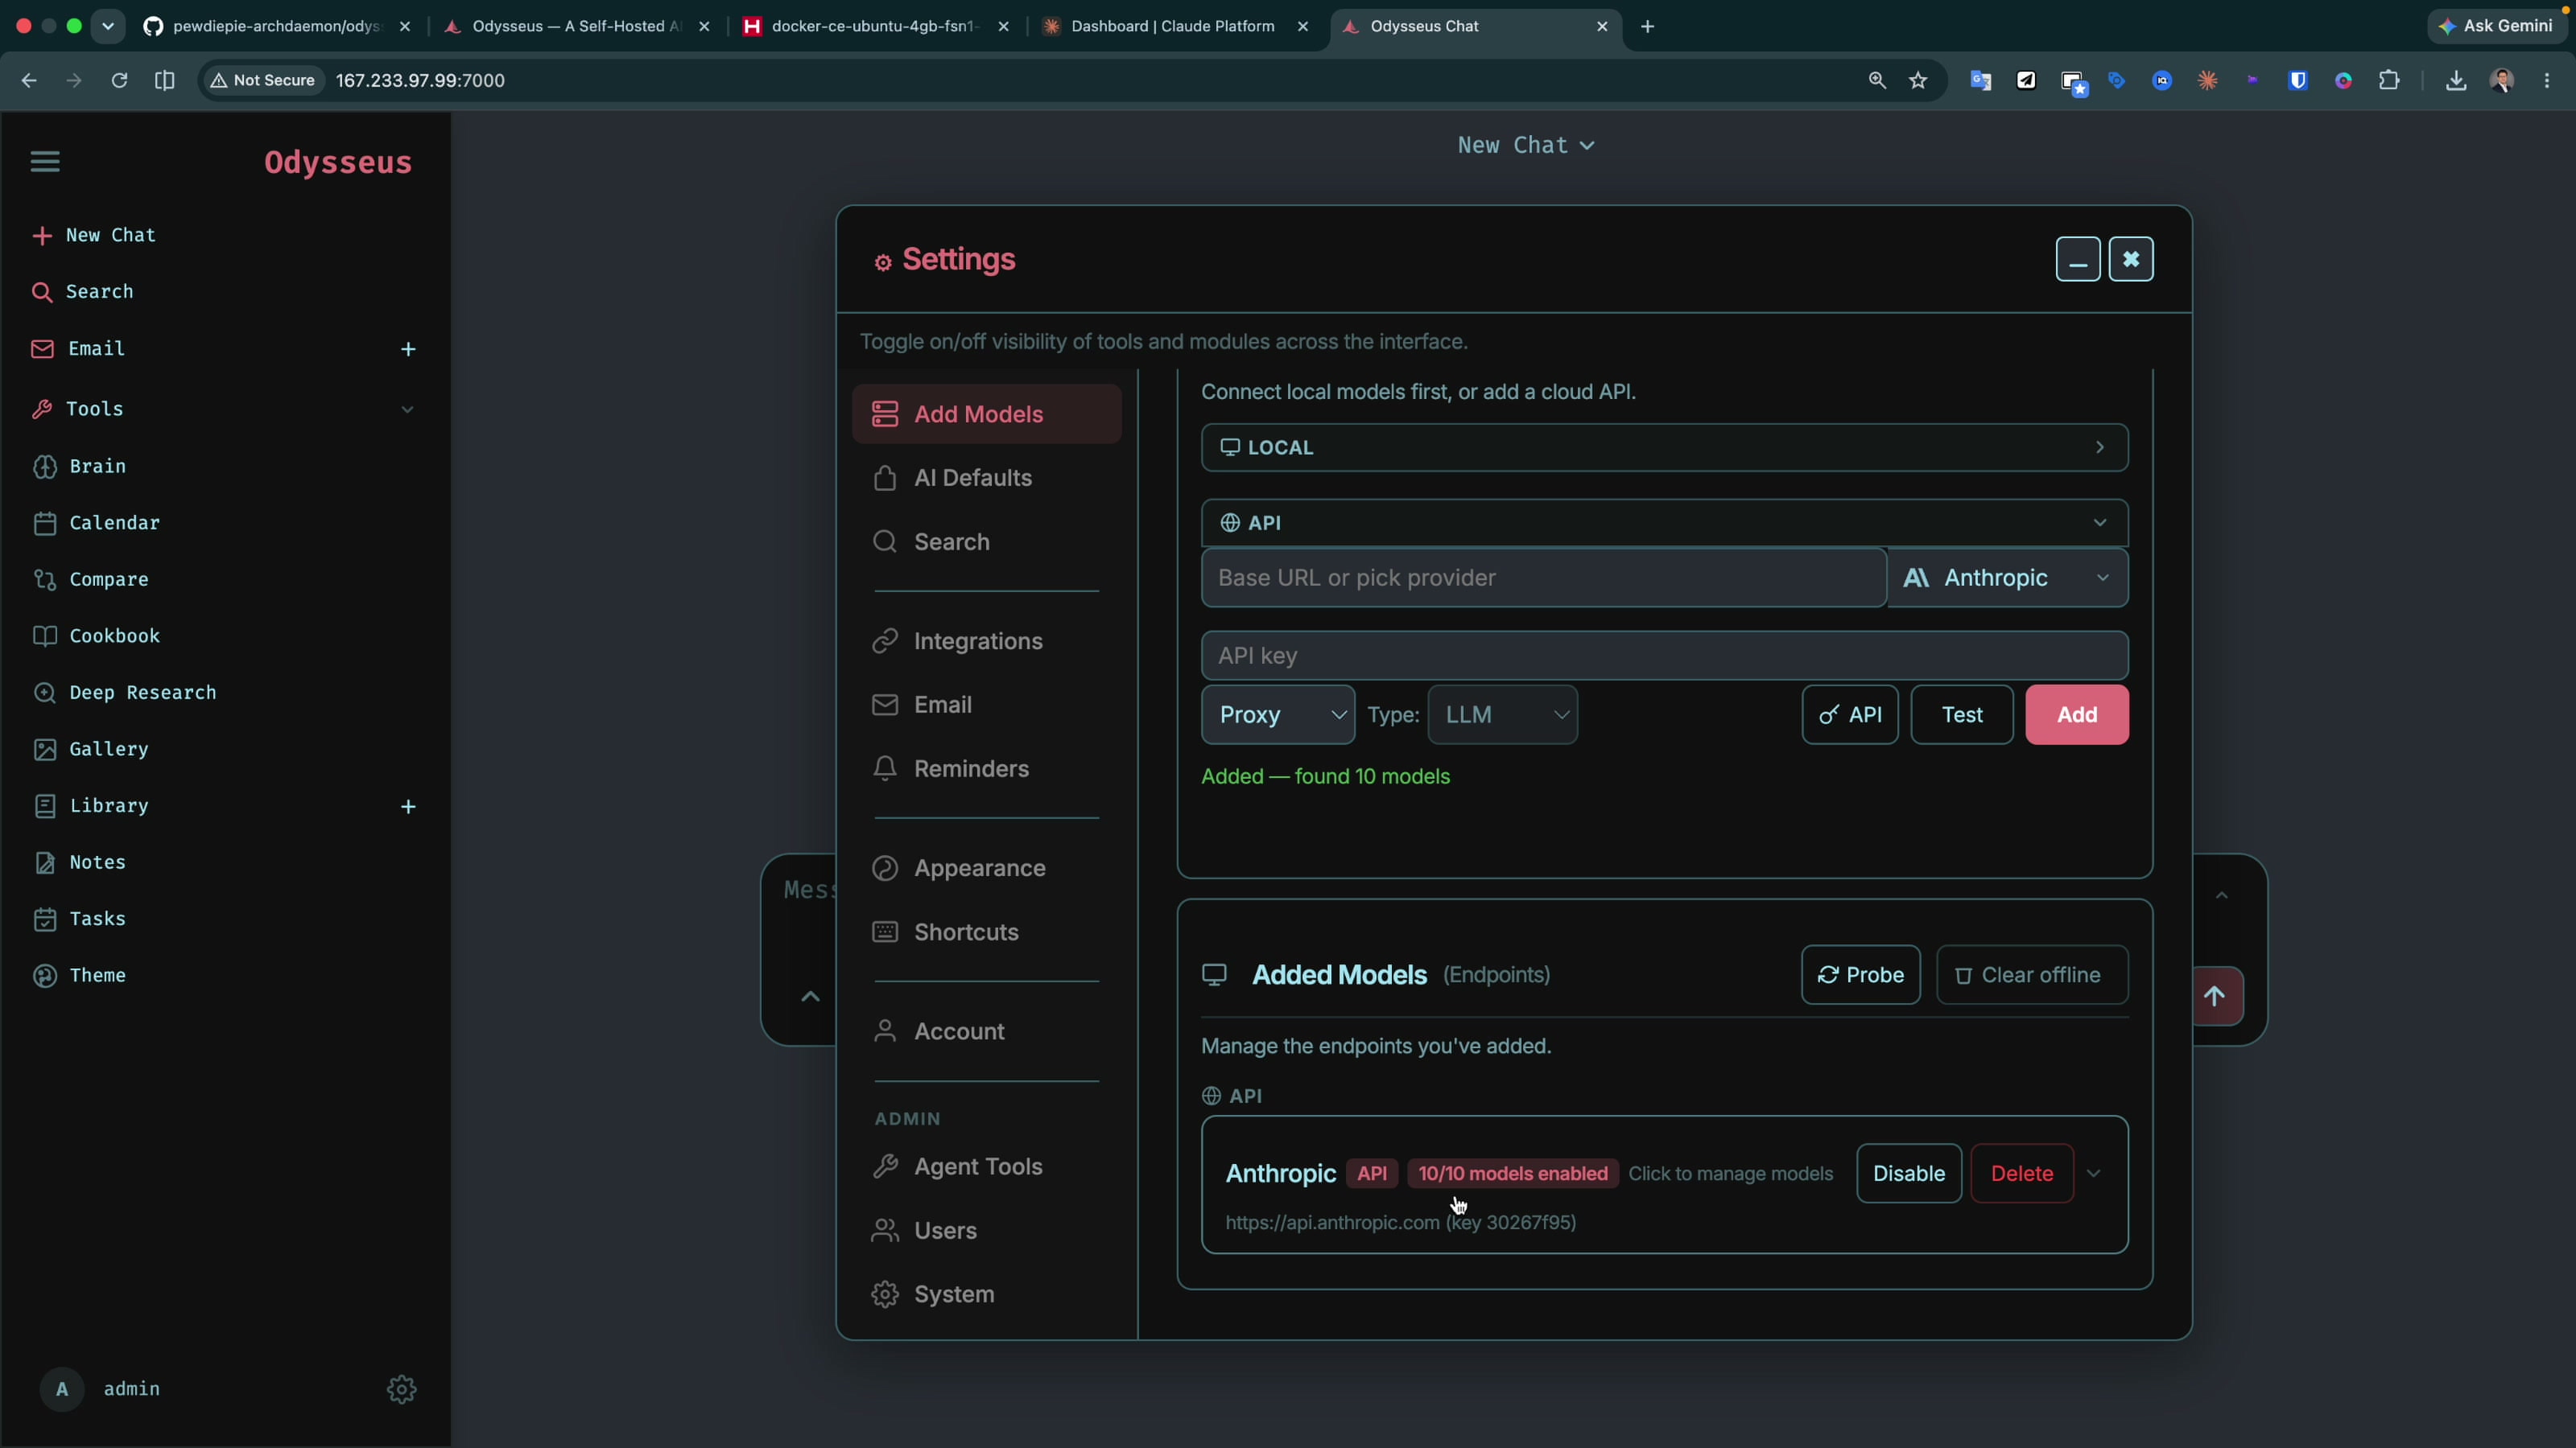Open the Proxy dropdown
The image size is (2576, 1448).
1278,714
